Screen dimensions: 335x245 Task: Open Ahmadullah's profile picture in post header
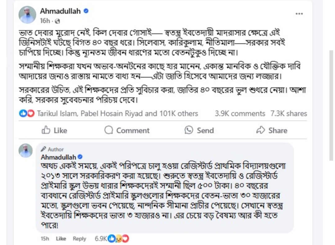pos(27,15)
